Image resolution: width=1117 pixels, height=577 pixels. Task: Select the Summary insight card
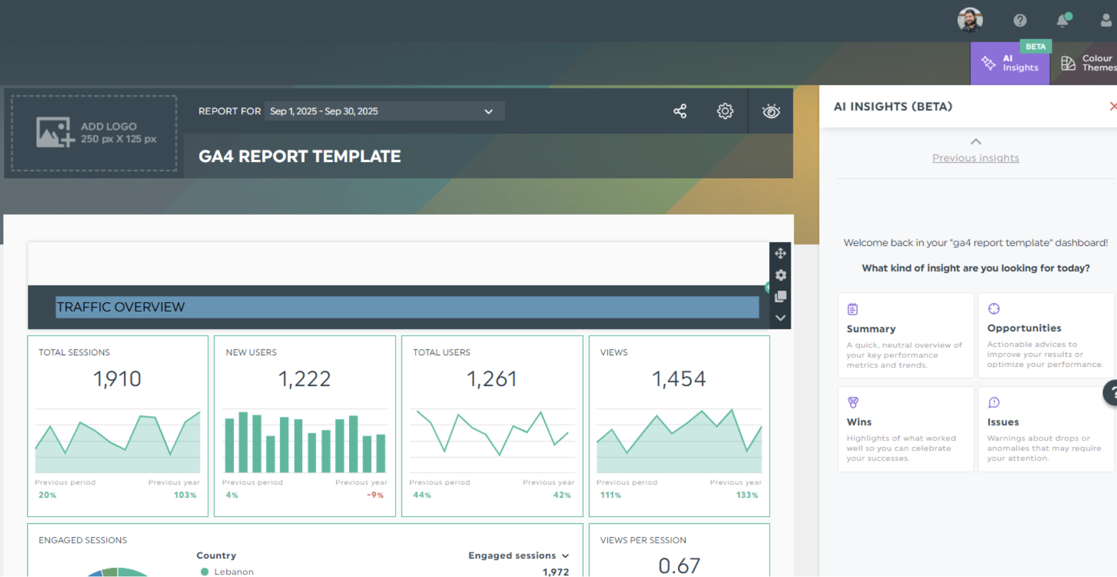(x=905, y=335)
